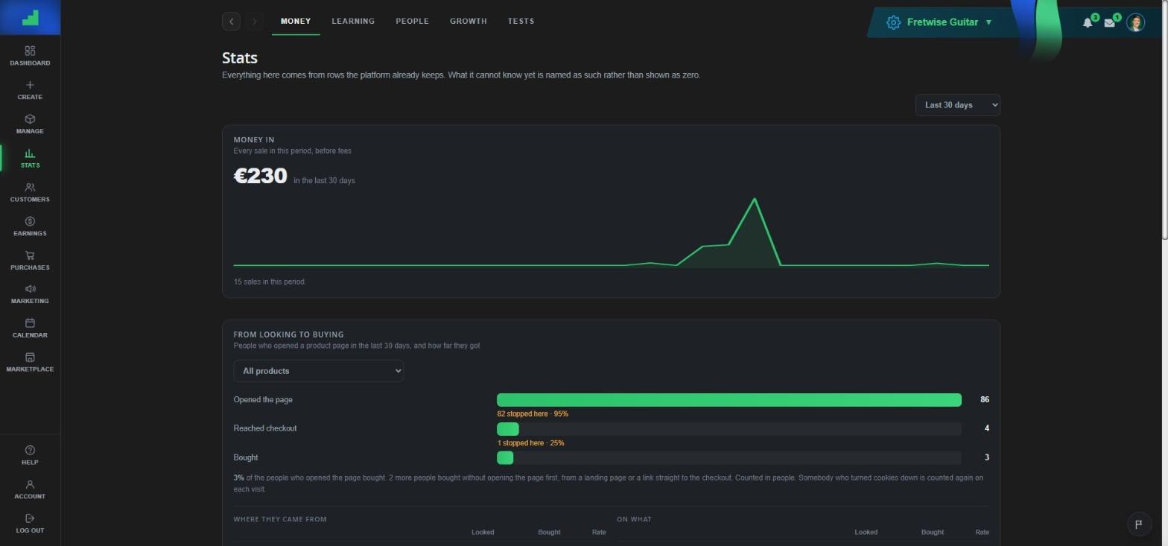Click the user profile avatar

point(1135,22)
